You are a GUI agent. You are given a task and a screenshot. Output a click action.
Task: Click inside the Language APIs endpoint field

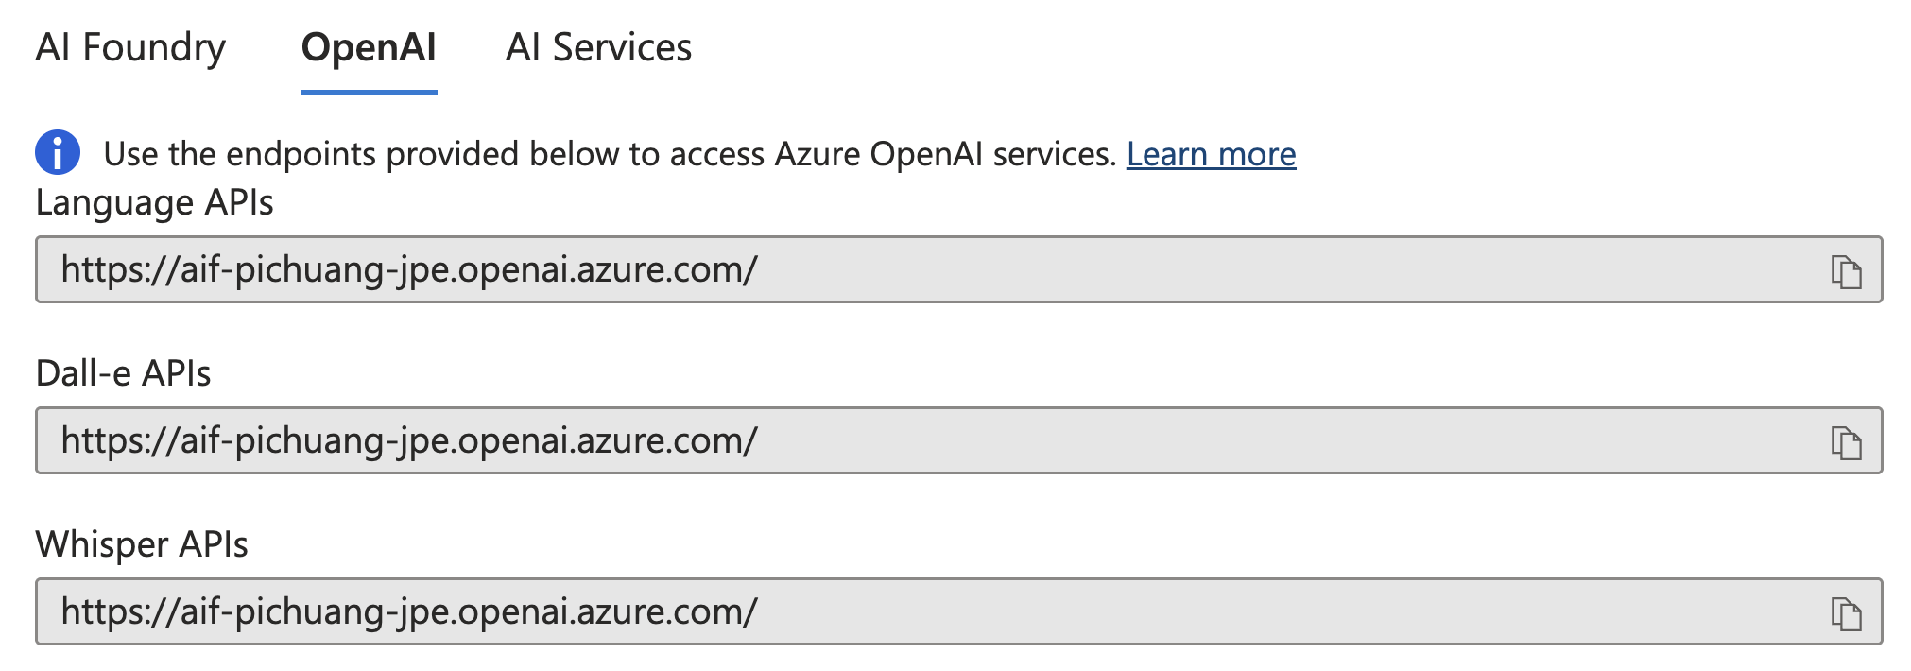1229,270
